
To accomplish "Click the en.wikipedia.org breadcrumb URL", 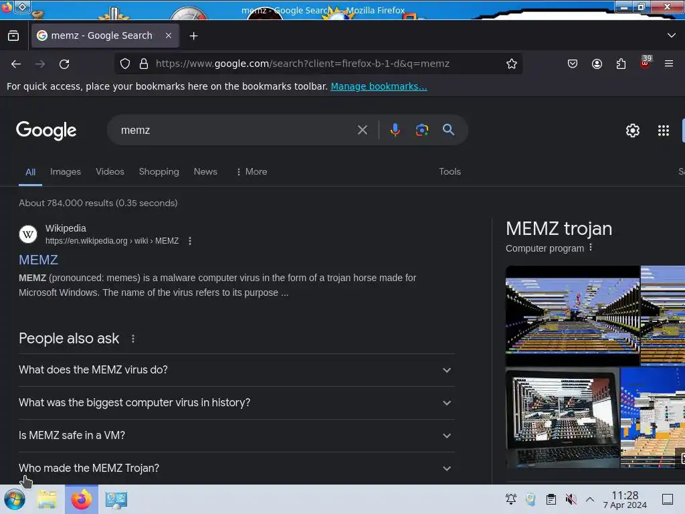I will pos(112,241).
